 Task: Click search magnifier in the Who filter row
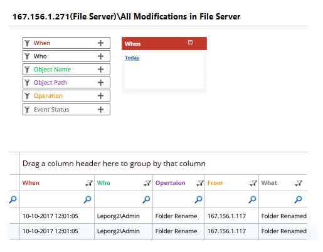point(146,199)
